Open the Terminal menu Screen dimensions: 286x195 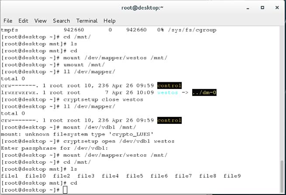point(87,21)
